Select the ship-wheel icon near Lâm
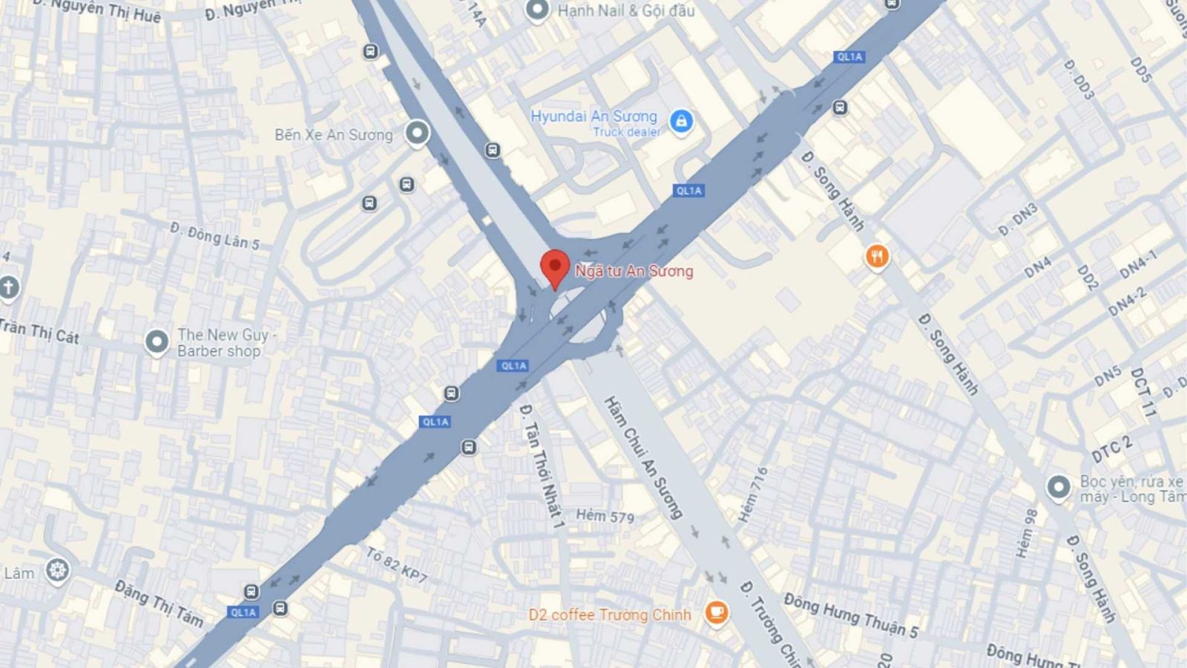Image resolution: width=1187 pixels, height=668 pixels. (x=57, y=572)
